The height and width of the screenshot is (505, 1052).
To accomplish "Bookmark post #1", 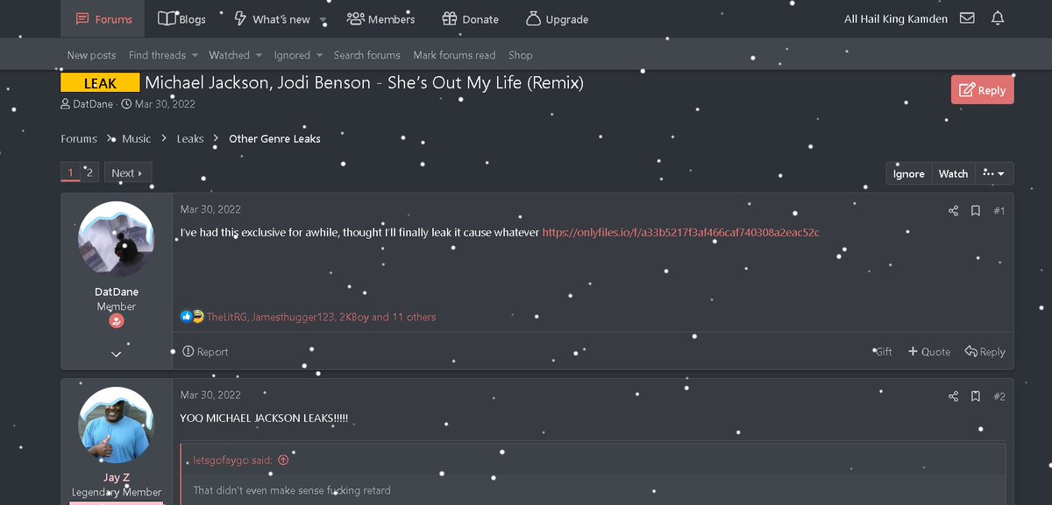I will click(976, 211).
